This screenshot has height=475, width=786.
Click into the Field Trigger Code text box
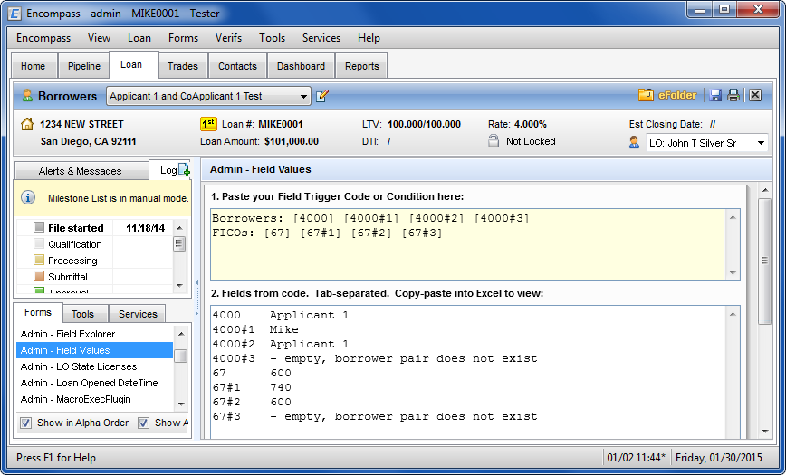pyautogui.click(x=468, y=244)
